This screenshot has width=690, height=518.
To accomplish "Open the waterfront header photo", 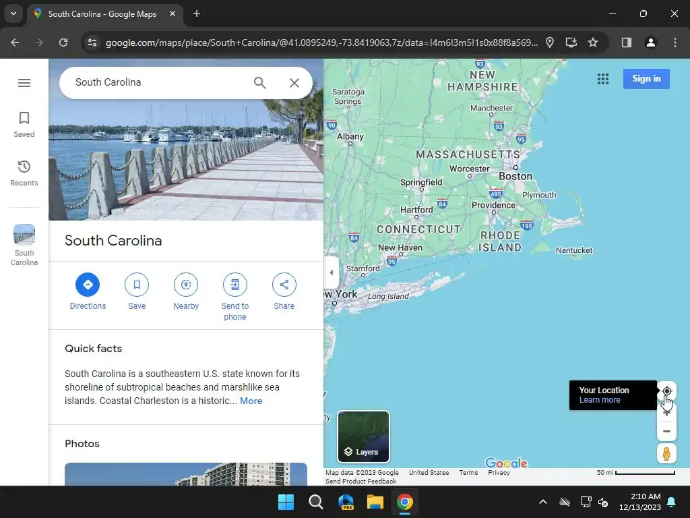I will point(186,159).
